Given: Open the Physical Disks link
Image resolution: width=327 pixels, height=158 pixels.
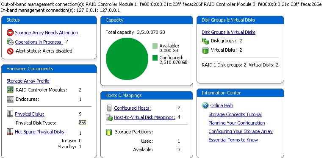Looking at the screenshot, I should click(30, 114).
